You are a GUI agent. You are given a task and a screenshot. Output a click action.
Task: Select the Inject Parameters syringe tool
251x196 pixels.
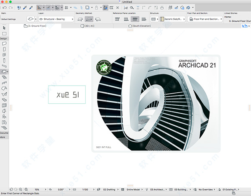tap(31, 8)
